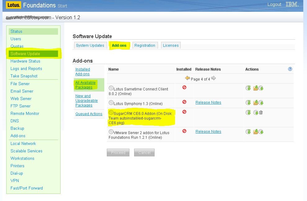This screenshot has height=201, width=307.
Task: Click the red not-installed icon for Lotus Symphony
Action: point(184,102)
